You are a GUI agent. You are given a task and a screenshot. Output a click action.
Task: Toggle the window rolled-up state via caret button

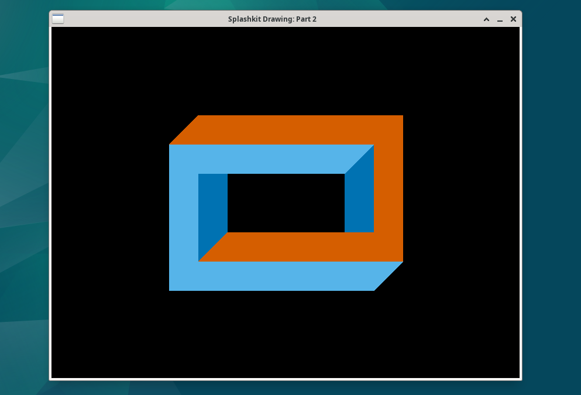click(x=486, y=19)
